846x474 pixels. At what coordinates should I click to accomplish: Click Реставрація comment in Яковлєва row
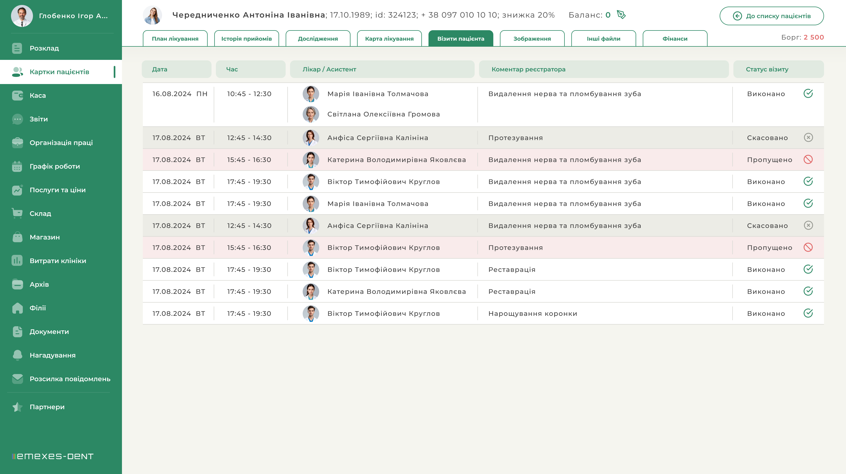[x=512, y=291]
